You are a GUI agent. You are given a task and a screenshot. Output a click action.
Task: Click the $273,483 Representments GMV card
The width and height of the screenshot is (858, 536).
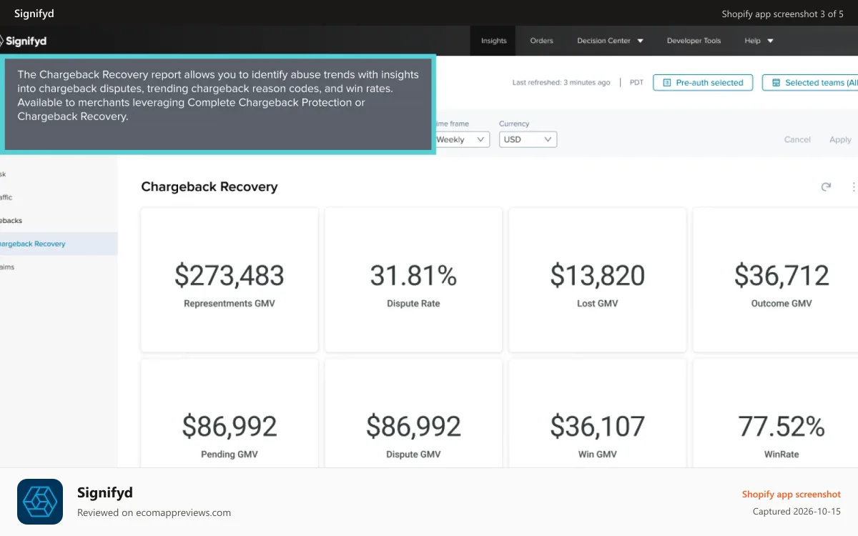230,280
